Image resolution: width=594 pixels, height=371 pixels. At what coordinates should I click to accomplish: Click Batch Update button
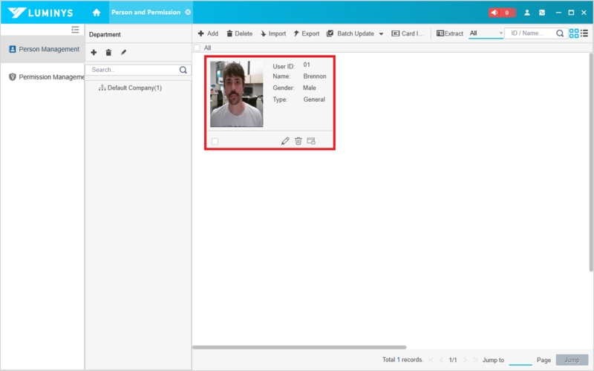[350, 33]
